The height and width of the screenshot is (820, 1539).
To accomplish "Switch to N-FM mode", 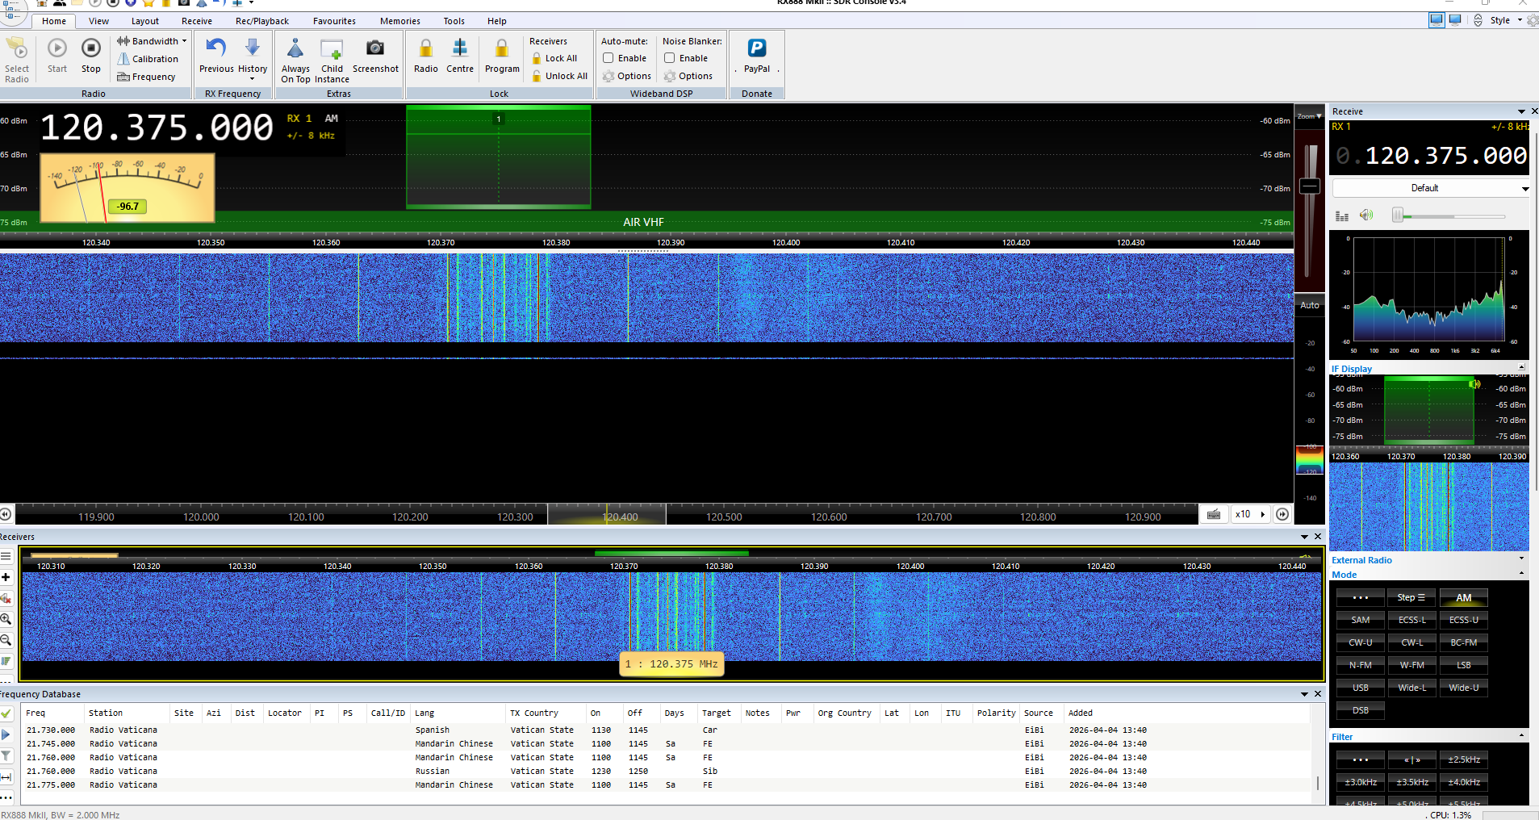I will (1361, 665).
